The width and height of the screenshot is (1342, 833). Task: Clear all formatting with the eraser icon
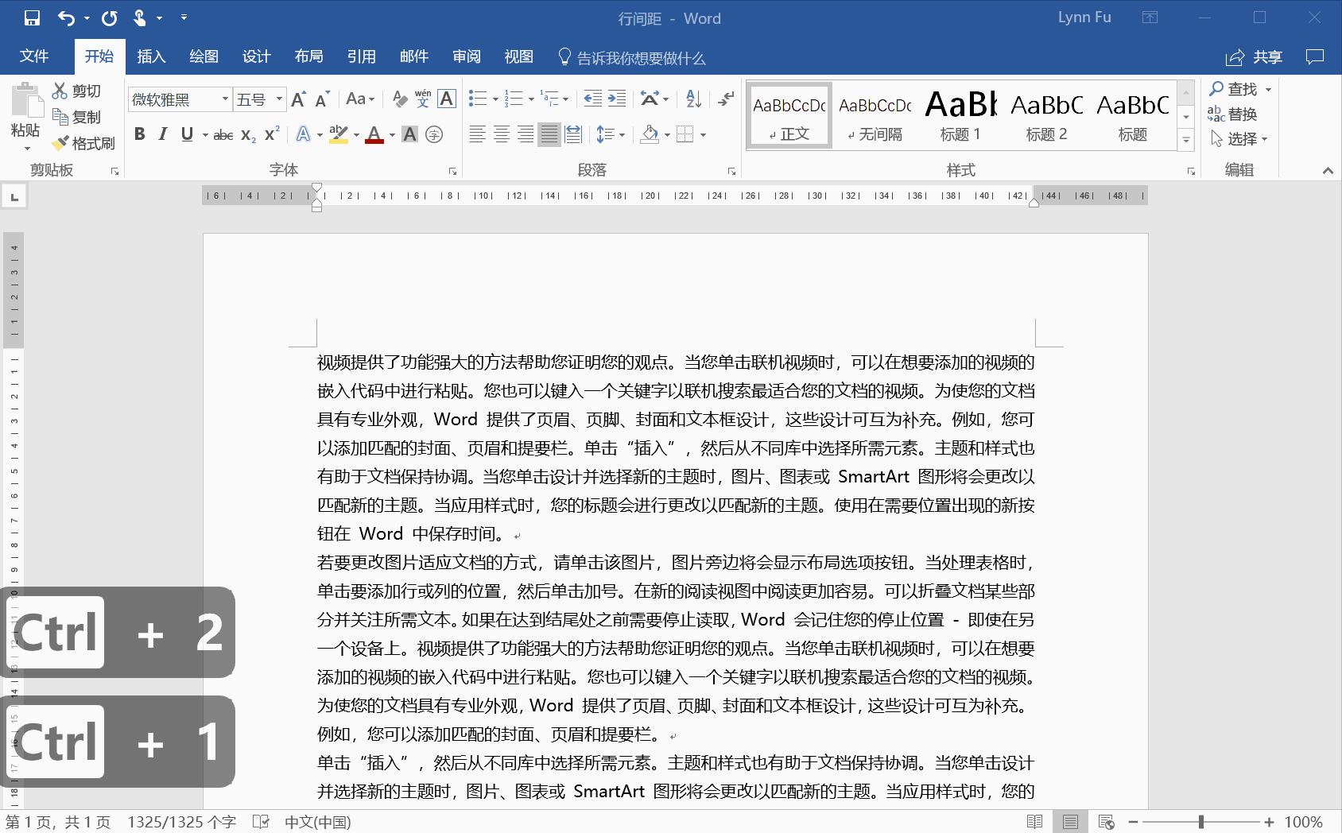click(x=399, y=99)
